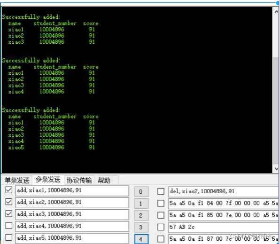Send command with button 3
Image resolution: width=279 pixels, height=244 pixels.
(141, 227)
